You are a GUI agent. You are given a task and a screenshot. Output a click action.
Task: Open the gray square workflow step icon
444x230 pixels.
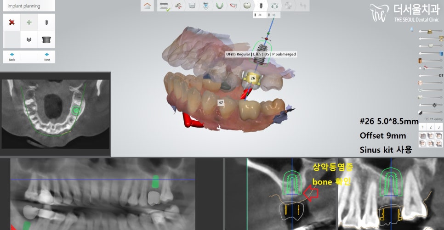(x=192, y=6)
